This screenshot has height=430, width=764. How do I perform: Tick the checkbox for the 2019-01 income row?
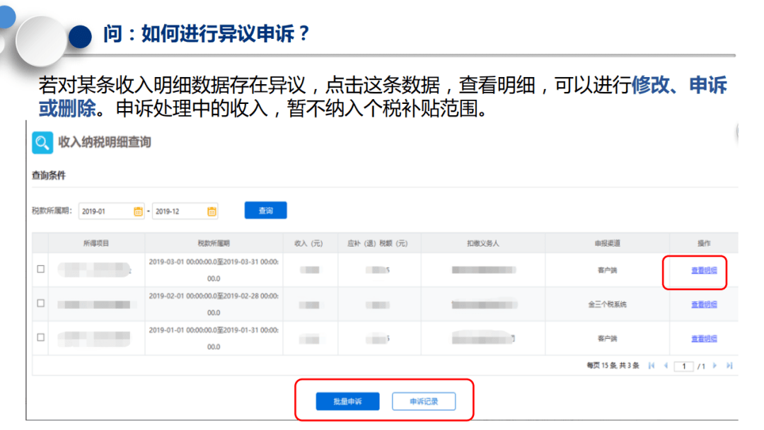[x=41, y=337]
